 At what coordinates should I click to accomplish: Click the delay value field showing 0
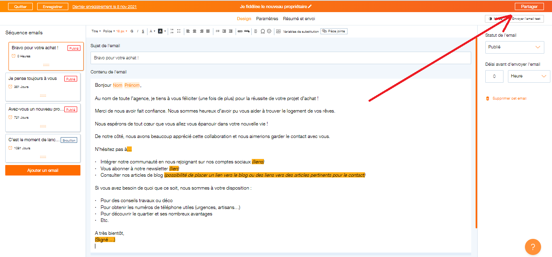coord(494,76)
